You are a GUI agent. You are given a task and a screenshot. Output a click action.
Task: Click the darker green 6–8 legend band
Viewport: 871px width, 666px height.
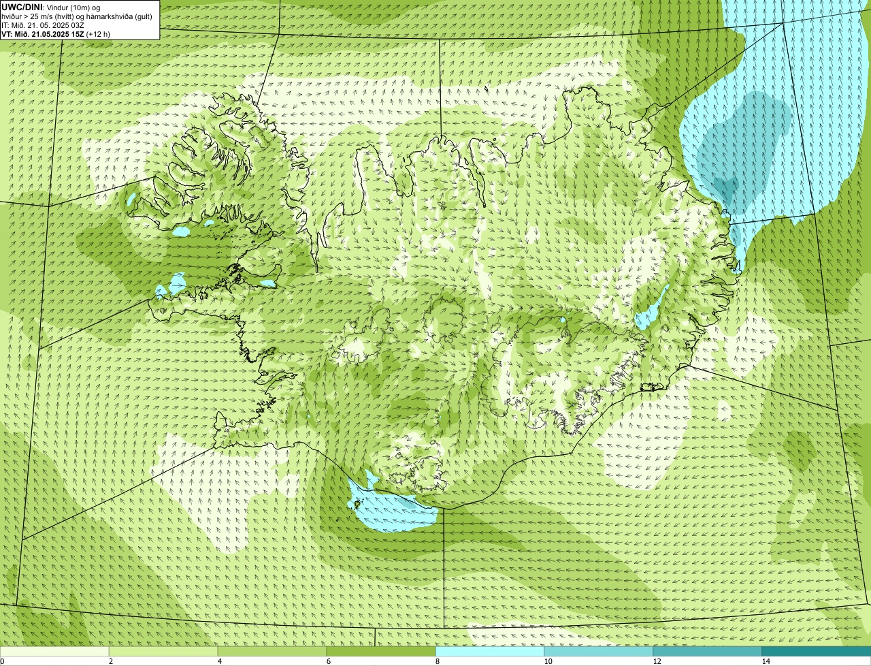tap(381, 651)
